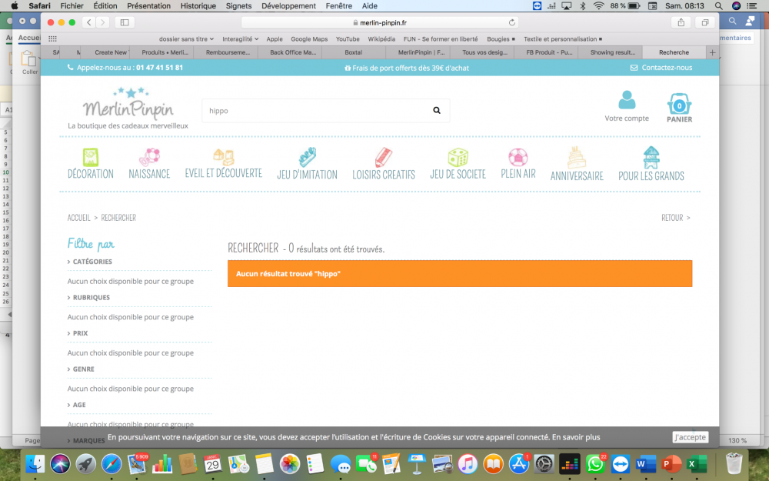Open the Signets menu
The height and width of the screenshot is (481, 769).
(238, 6)
